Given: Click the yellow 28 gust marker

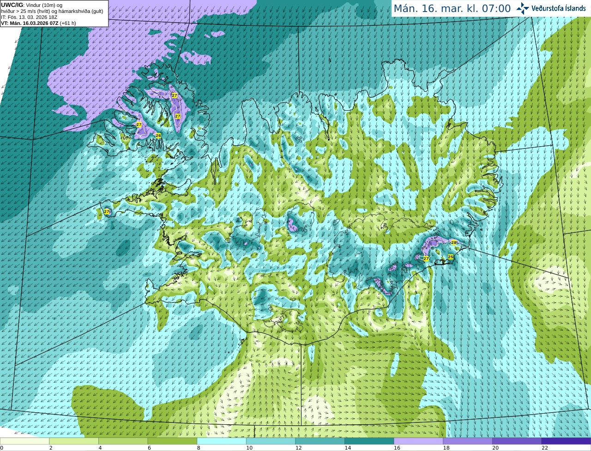Looking at the screenshot, I should [x=454, y=243].
